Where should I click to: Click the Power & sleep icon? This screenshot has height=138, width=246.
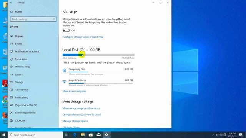[12, 67]
